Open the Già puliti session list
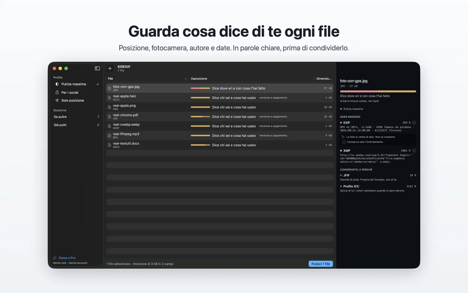468x293 pixels. [x=76, y=125]
